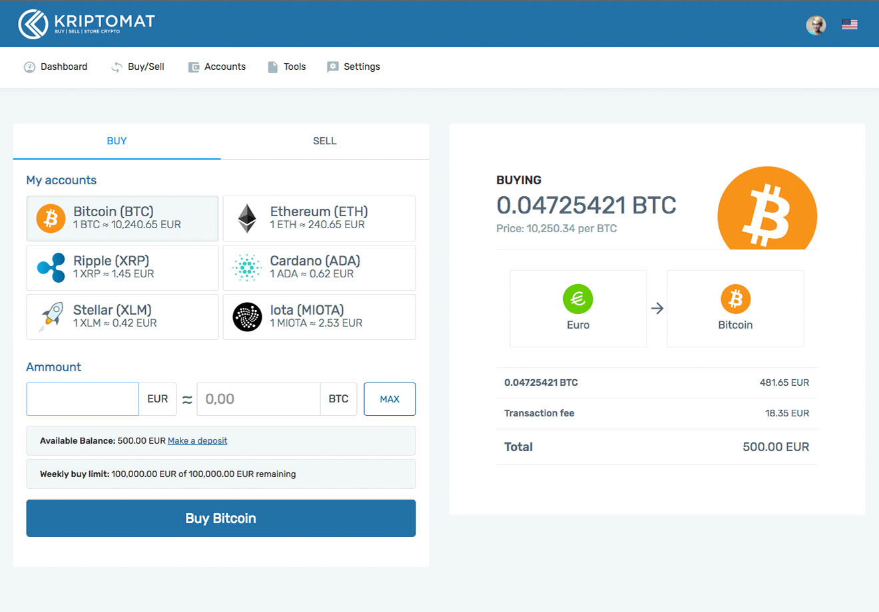This screenshot has height=612, width=879.
Task: Click the My accounts heading
Action: [61, 180]
